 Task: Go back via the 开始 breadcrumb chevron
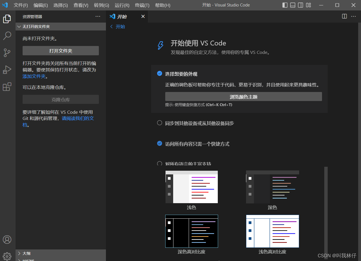[x=111, y=27]
